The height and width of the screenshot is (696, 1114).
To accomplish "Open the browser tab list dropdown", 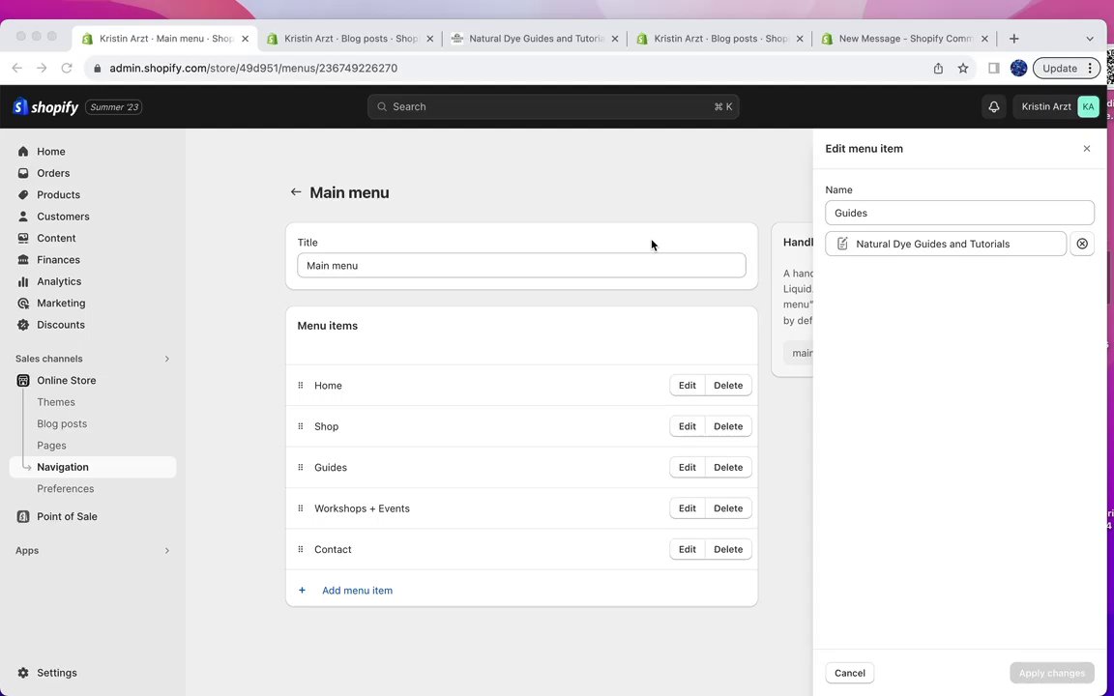I will click(x=1089, y=39).
